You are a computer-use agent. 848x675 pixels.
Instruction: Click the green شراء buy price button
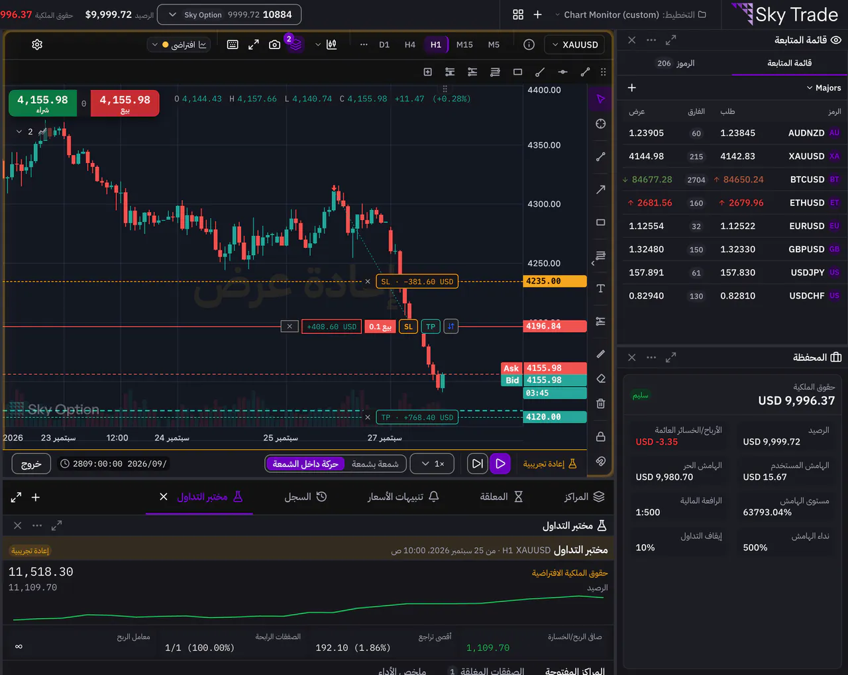click(x=42, y=103)
